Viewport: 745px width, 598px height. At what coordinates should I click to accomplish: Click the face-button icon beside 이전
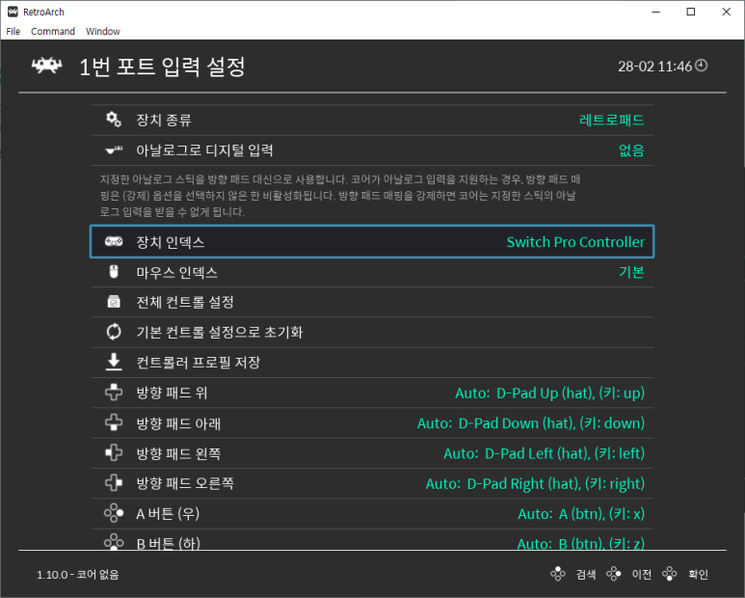tap(614, 574)
